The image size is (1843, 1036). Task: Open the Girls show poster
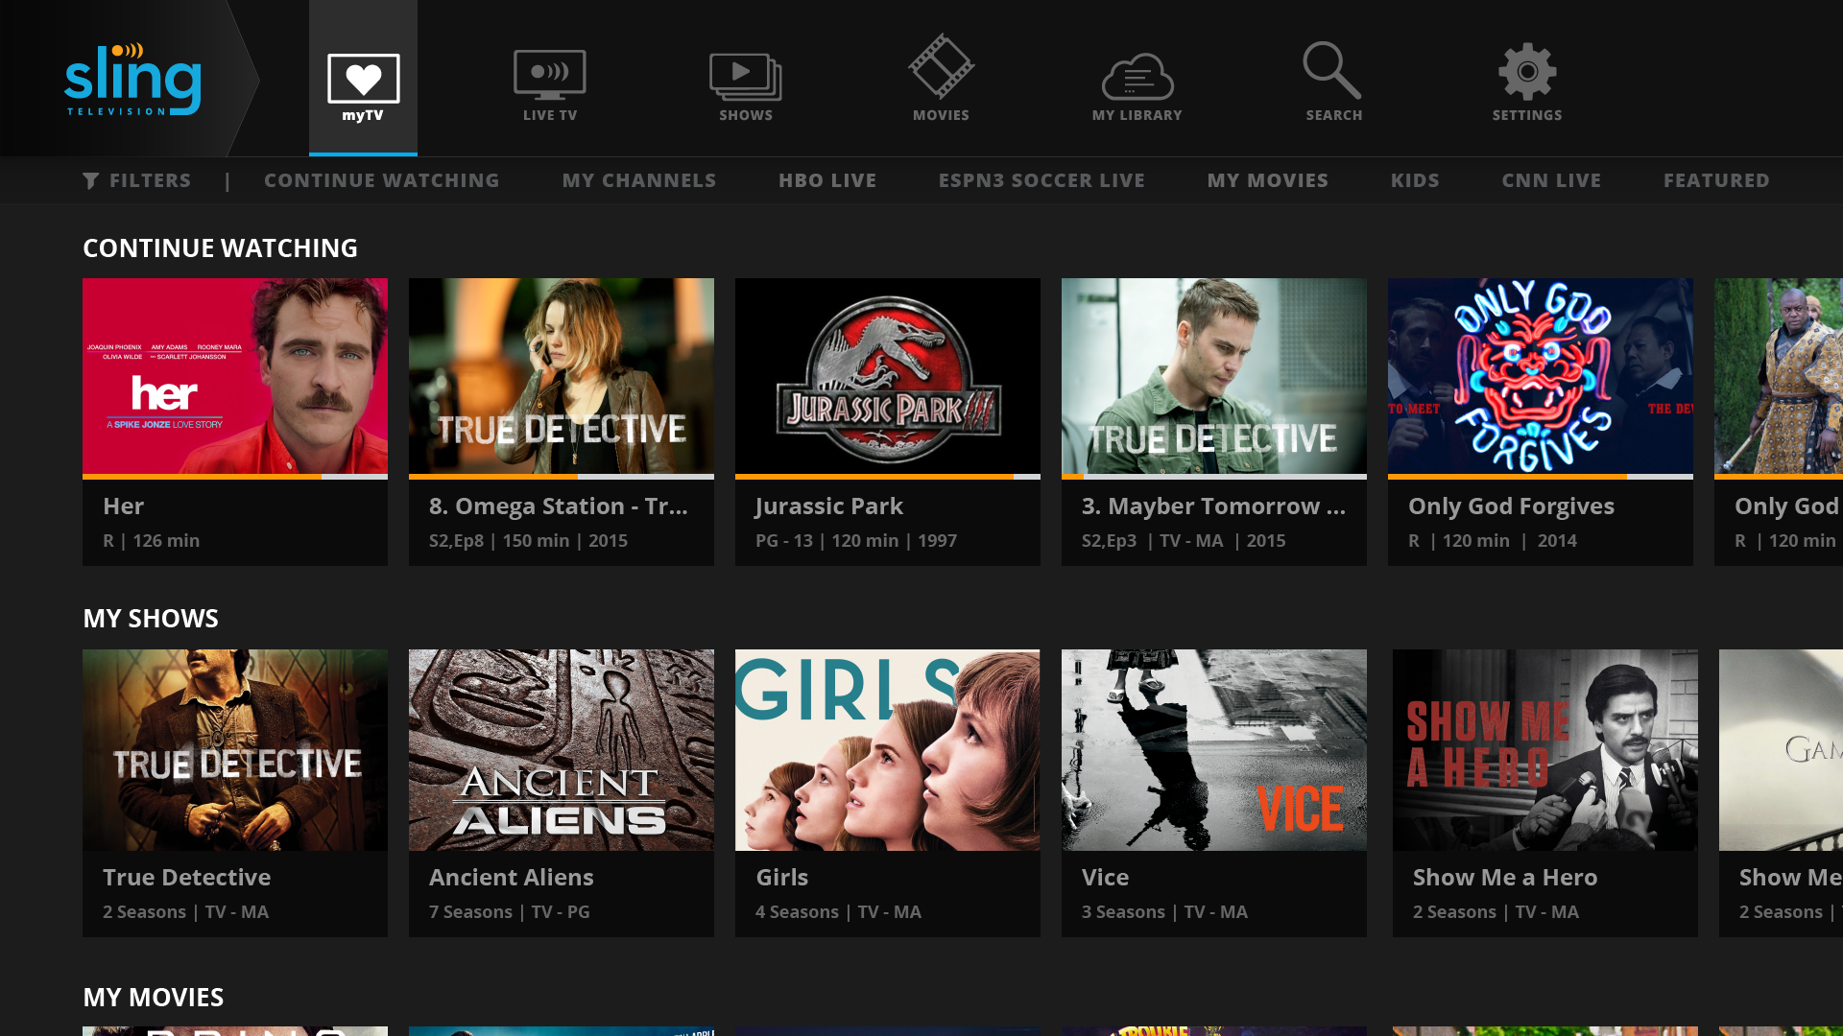pyautogui.click(x=887, y=749)
